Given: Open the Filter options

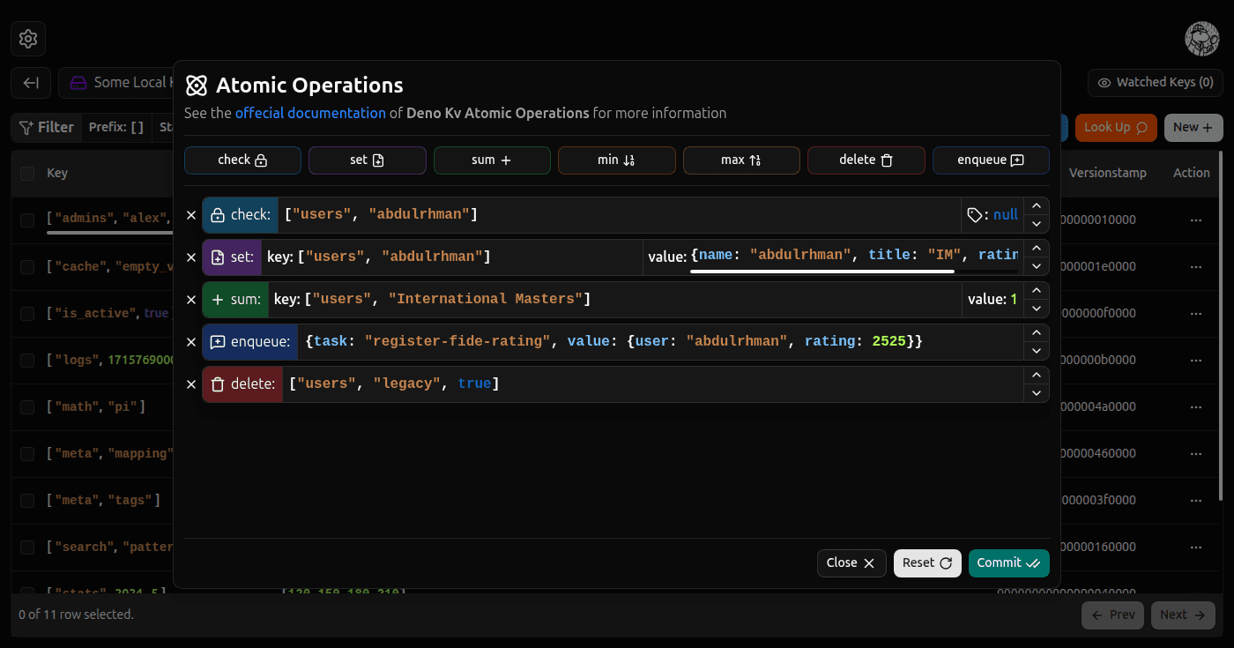Looking at the screenshot, I should (47, 128).
